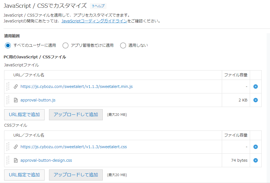Click drag handle of approval-button.js row
Viewport: 270px width, 183px height.
pyautogui.click(x=8, y=100)
